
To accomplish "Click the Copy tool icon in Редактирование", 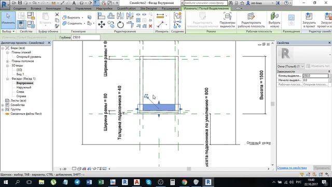I will 111,24.
